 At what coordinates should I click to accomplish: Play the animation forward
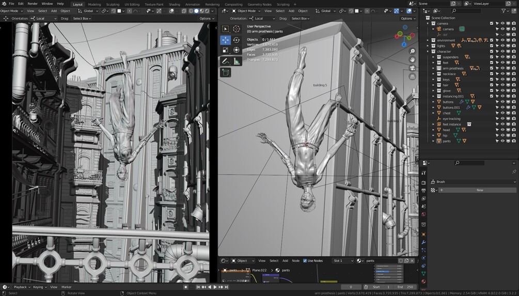(215, 287)
